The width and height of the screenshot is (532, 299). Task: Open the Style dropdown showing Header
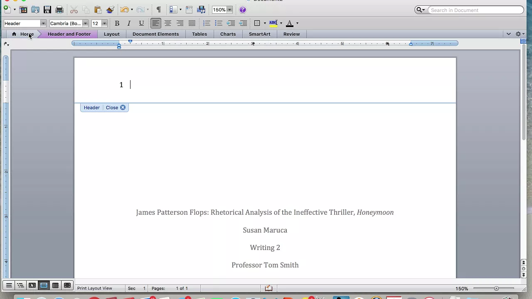pyautogui.click(x=43, y=23)
